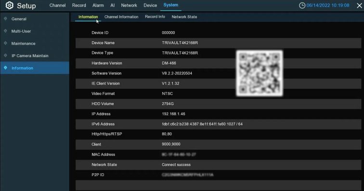Open the Channel menu
Viewport: 364px width, 191px height.
[57, 5]
